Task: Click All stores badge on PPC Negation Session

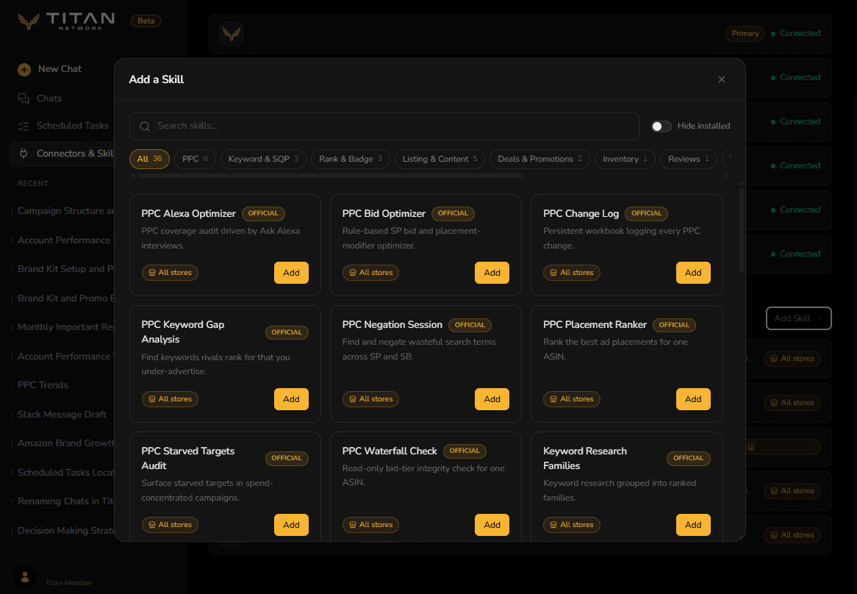Action: click(x=370, y=399)
